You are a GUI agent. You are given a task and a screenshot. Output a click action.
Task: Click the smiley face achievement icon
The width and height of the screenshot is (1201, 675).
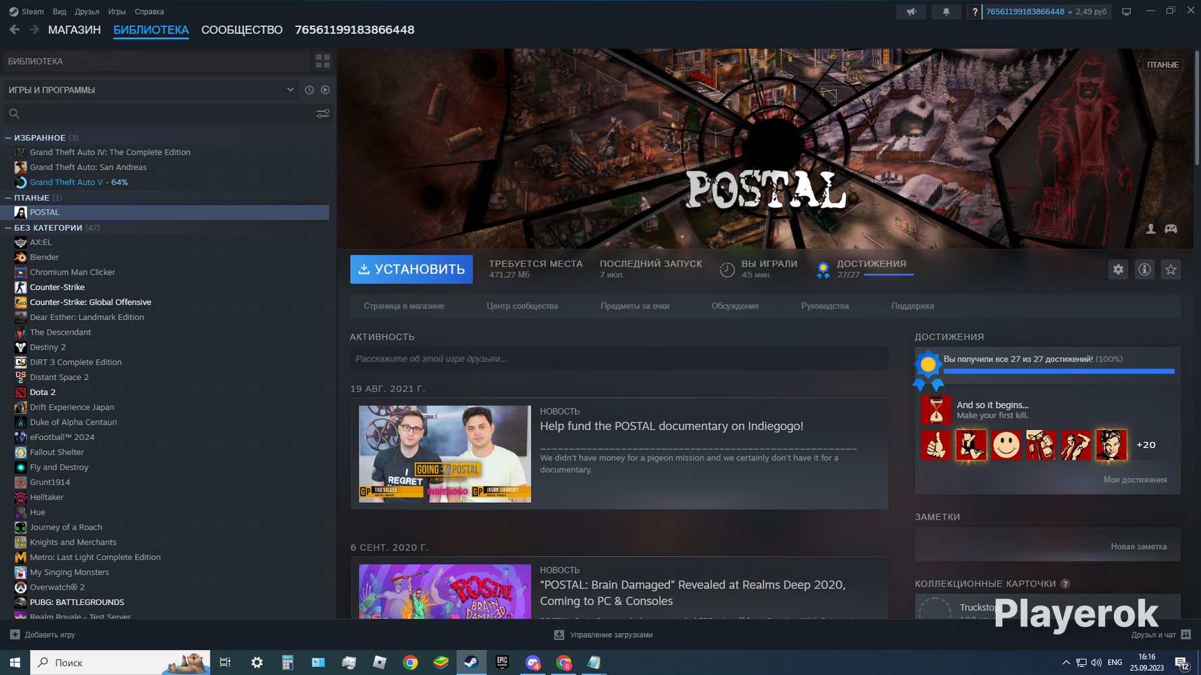pos(1006,445)
